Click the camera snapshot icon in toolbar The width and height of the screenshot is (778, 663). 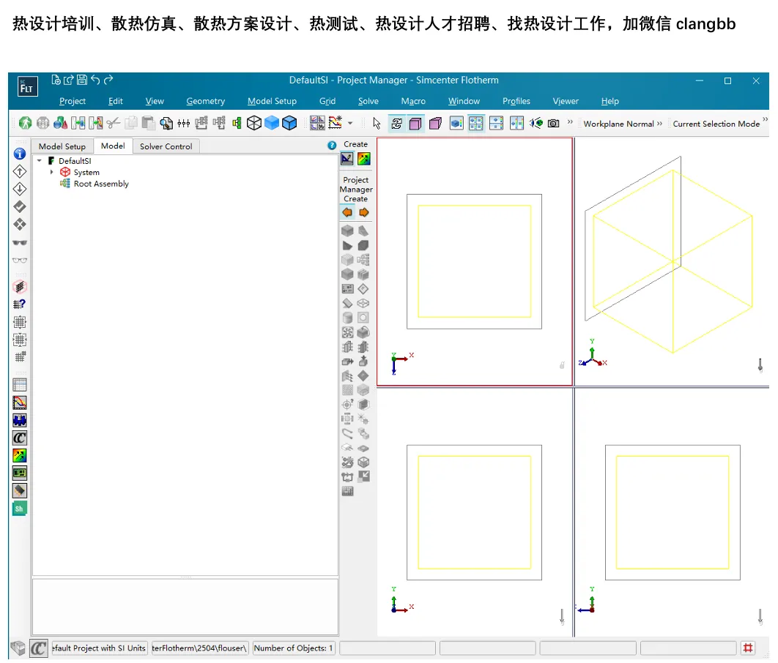click(554, 124)
